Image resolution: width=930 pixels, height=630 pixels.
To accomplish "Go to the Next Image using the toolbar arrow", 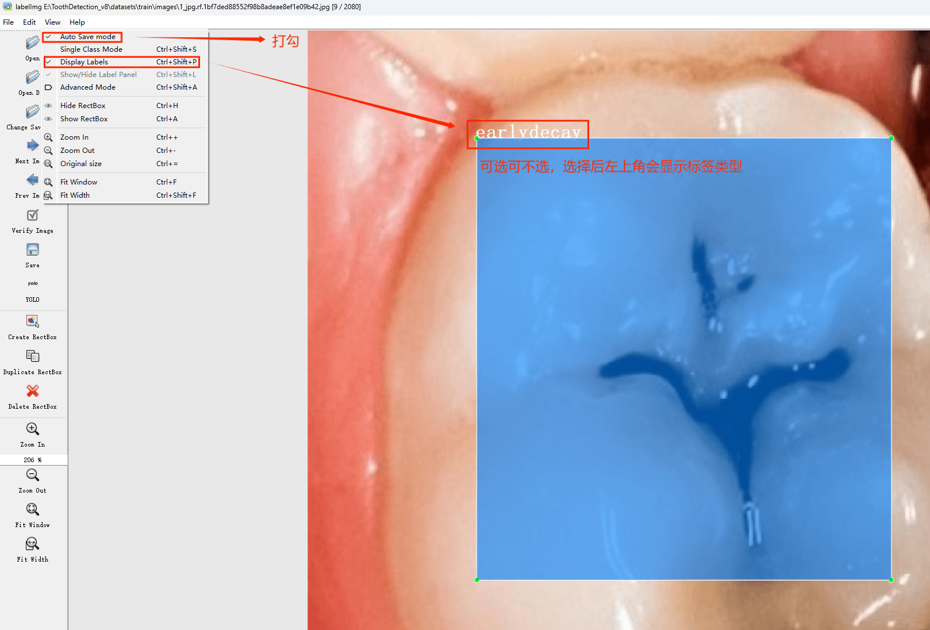I will (33, 145).
